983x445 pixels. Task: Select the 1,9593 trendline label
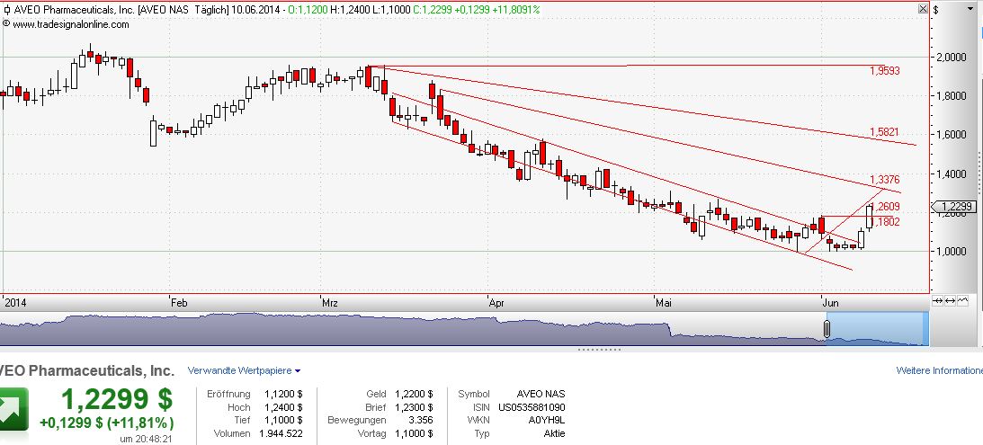(x=885, y=70)
